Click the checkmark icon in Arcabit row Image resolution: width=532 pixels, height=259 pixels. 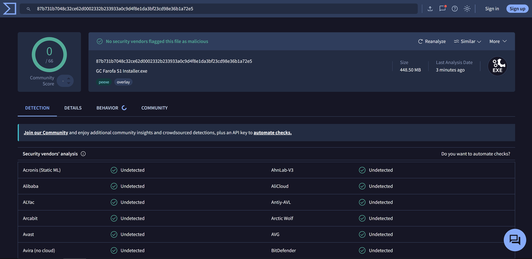pyautogui.click(x=114, y=218)
